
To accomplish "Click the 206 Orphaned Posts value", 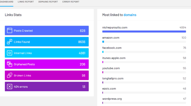I will point(82,64).
